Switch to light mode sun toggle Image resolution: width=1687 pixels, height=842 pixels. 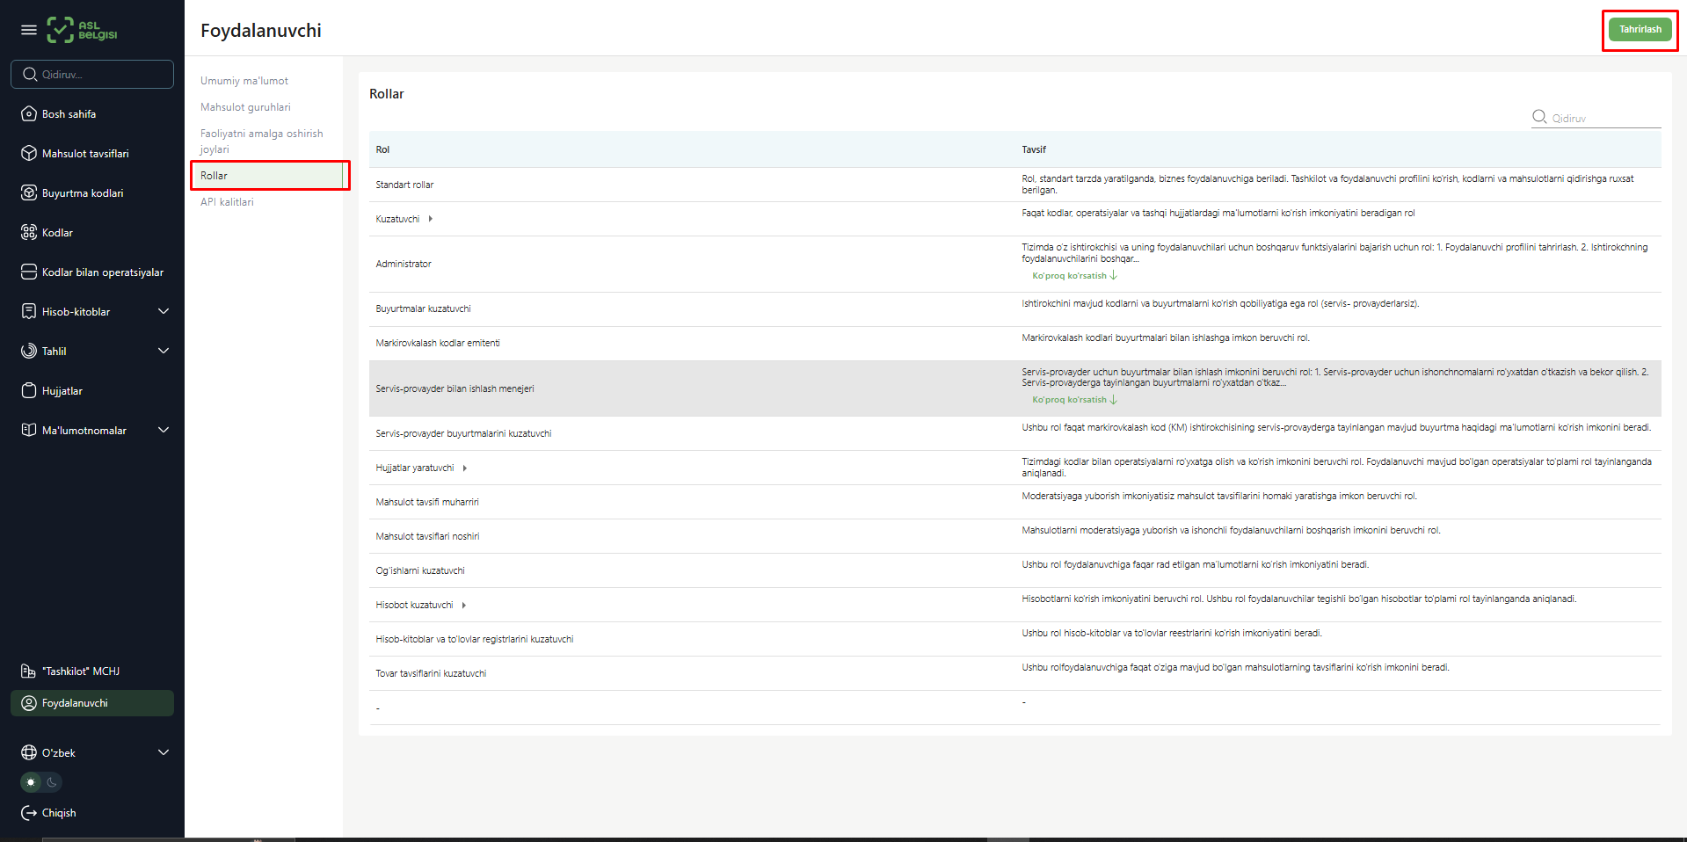click(32, 782)
